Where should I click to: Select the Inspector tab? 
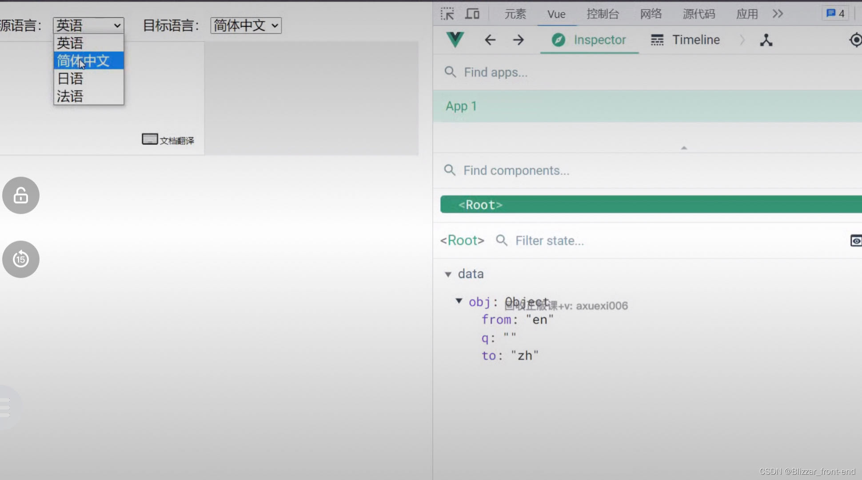[x=589, y=40]
